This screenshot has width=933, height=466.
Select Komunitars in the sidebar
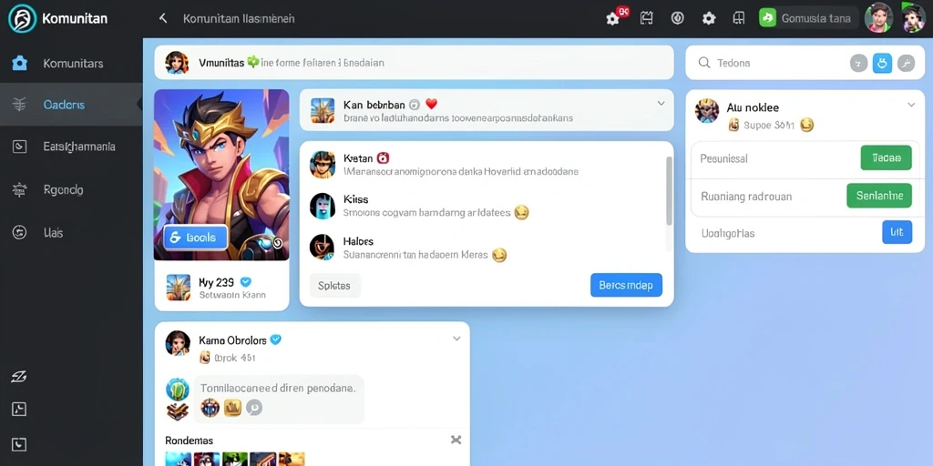(71, 63)
